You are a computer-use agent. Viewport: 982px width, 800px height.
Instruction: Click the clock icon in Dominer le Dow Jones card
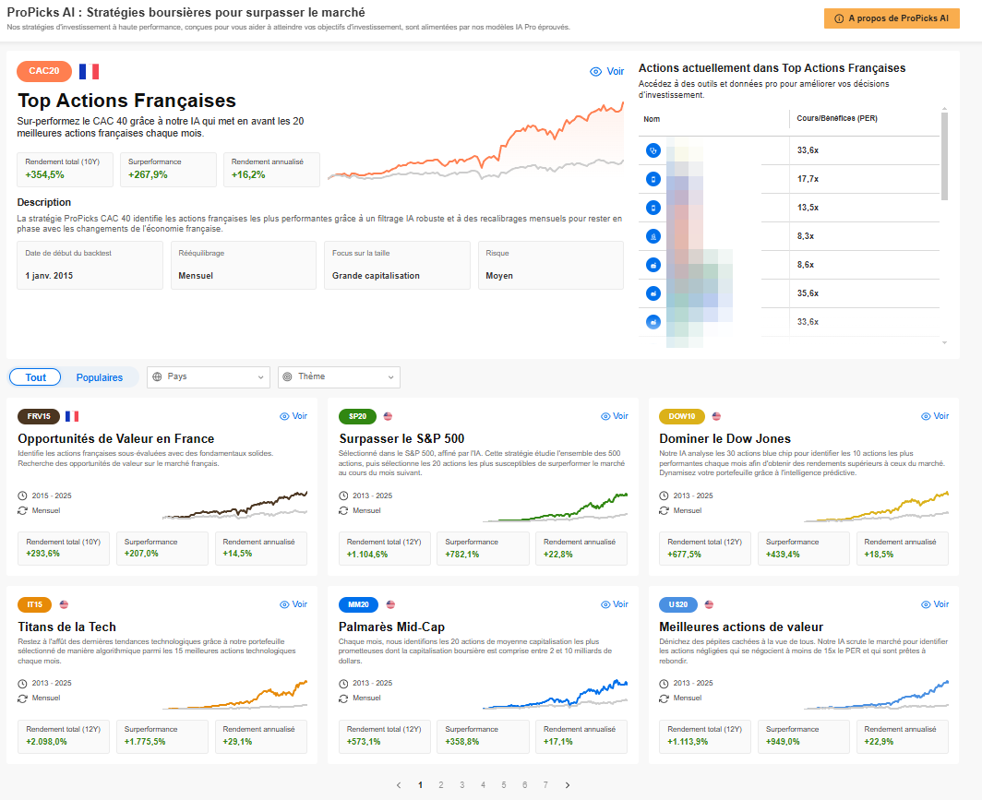[x=664, y=496]
